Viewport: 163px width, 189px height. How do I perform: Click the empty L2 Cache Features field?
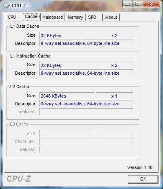[x=86, y=112]
